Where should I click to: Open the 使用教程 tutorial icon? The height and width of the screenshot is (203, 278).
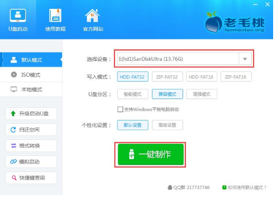(55, 16)
